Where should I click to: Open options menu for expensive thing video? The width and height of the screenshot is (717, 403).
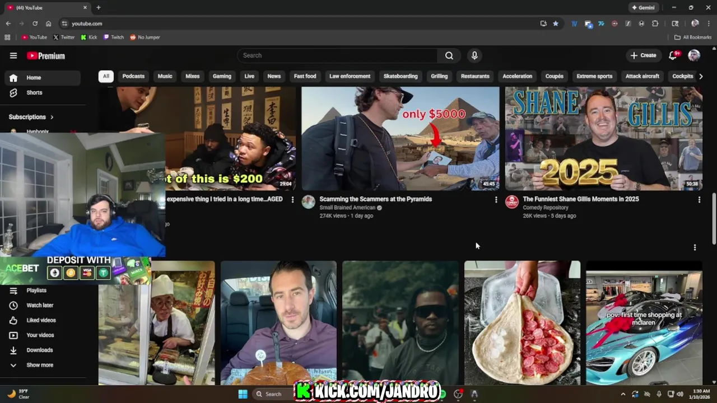tap(292, 200)
